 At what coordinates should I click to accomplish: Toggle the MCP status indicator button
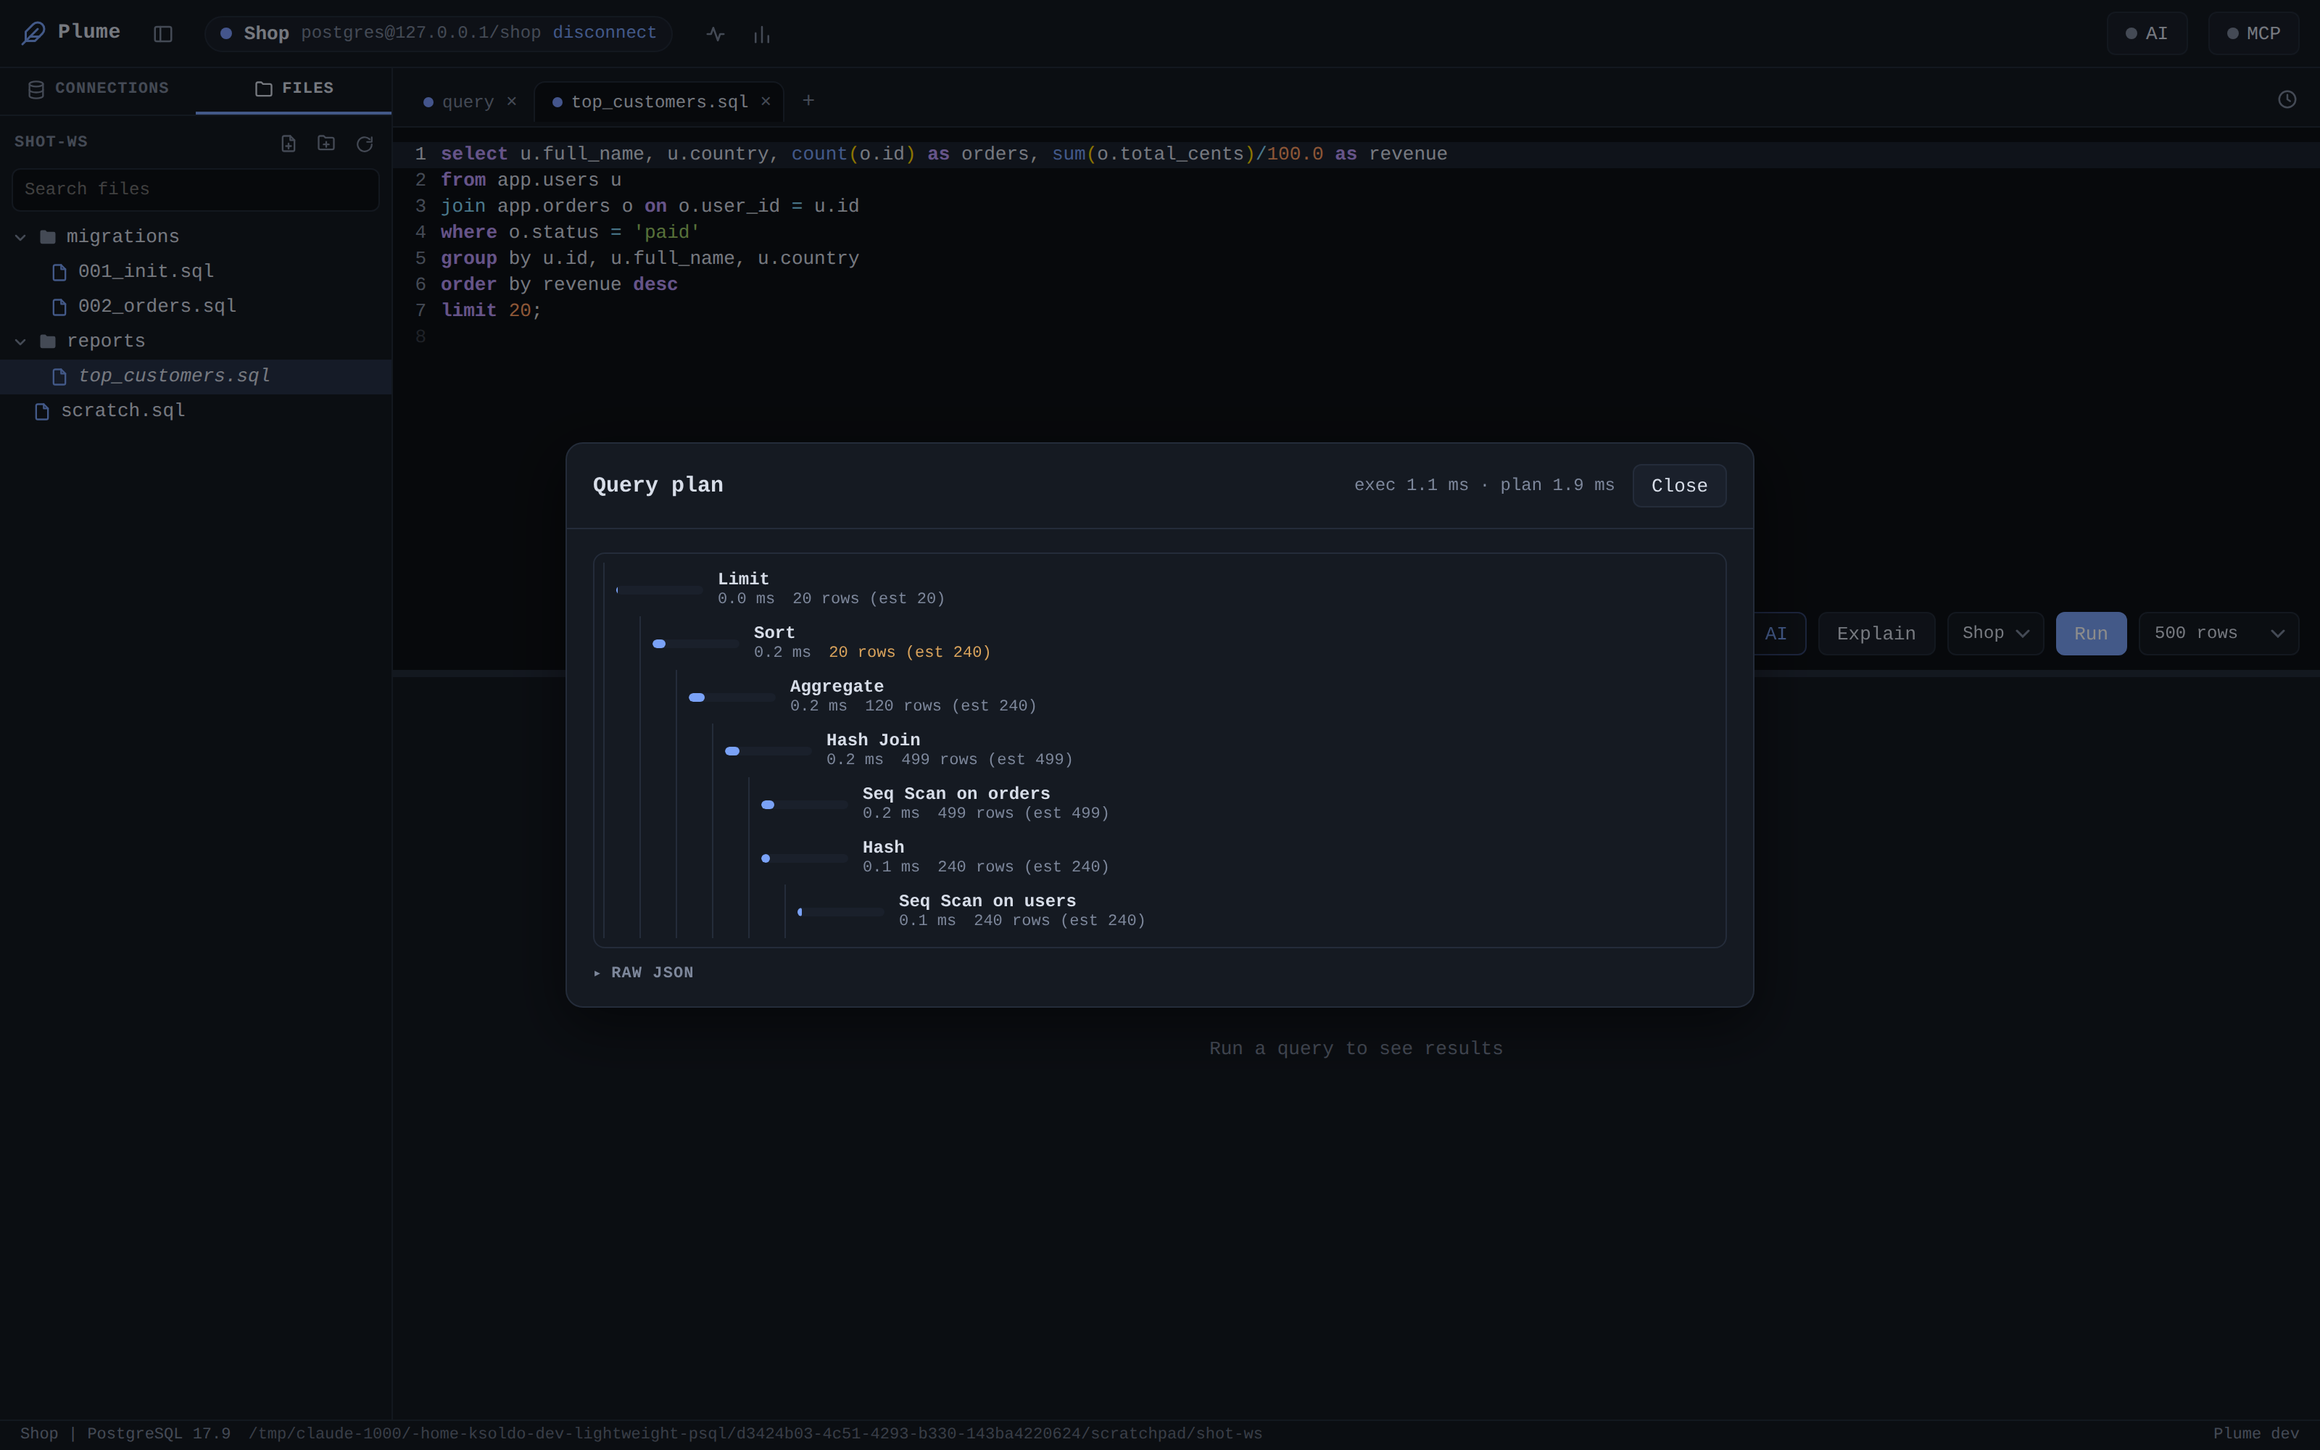point(2253,33)
